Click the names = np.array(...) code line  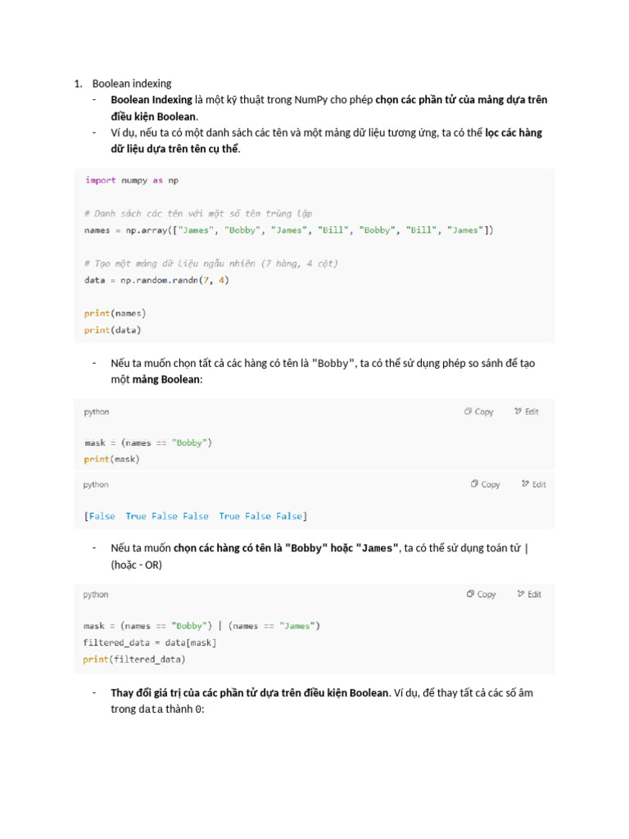pos(288,230)
